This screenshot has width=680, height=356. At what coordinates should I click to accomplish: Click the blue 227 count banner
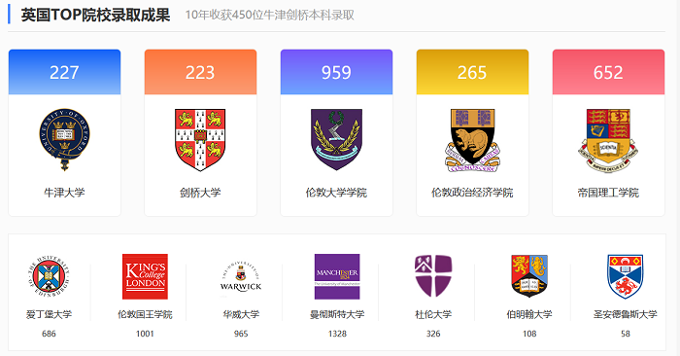pyautogui.click(x=65, y=72)
